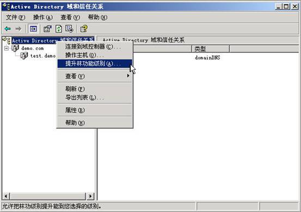This screenshot has height=212, width=301.
Task: Click the demo.com domain icon
Action: point(15,48)
